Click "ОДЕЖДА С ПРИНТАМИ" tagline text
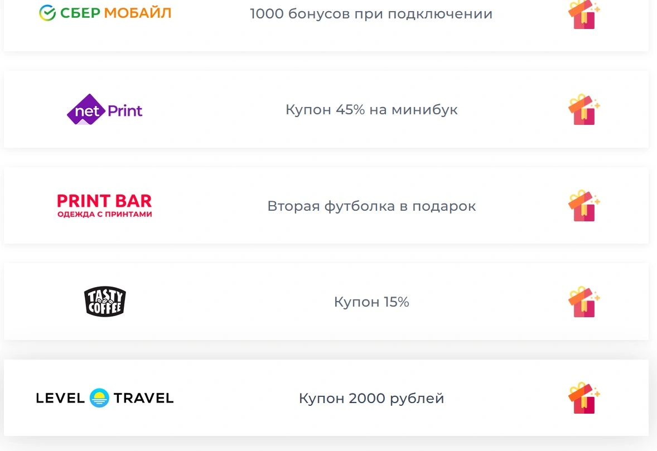This screenshot has width=657, height=451. coord(105,215)
